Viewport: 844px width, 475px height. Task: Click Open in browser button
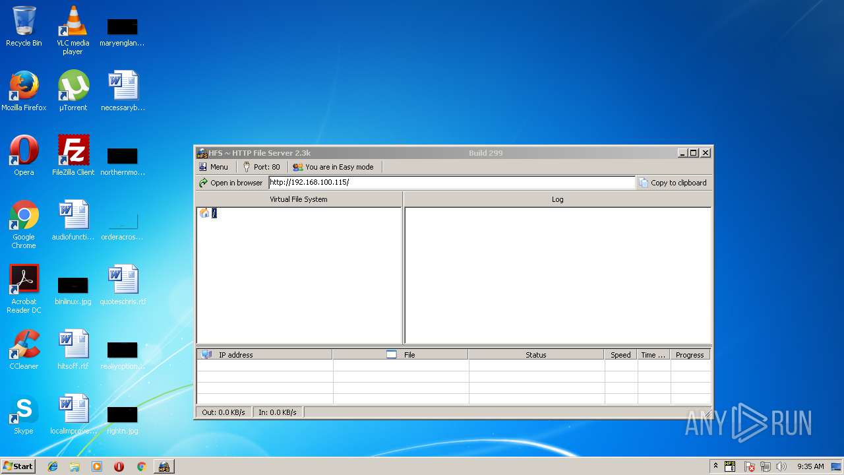(x=231, y=183)
